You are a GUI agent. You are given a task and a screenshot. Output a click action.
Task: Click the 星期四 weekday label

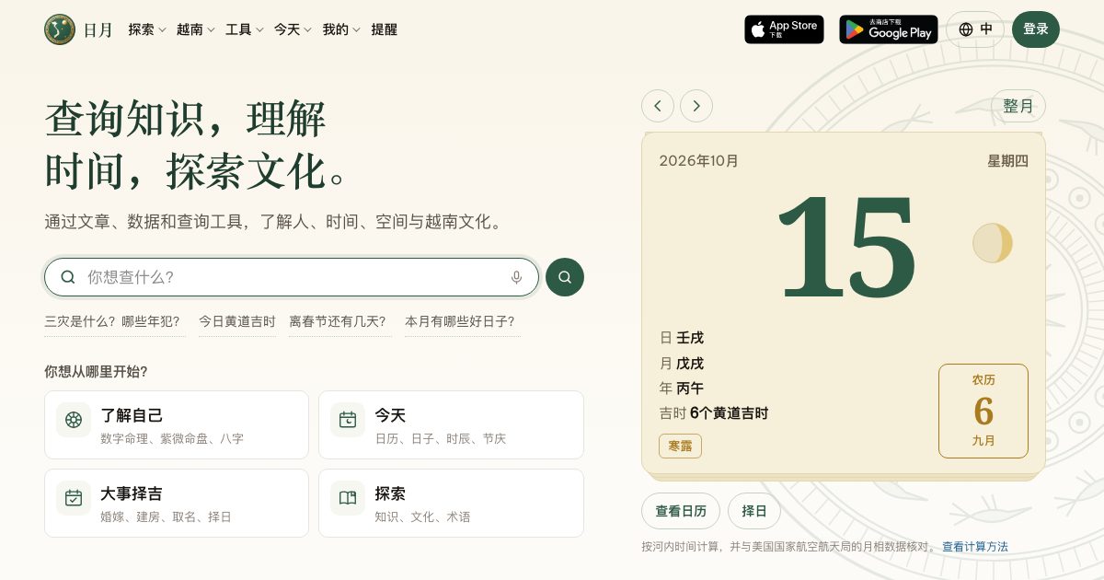[x=1007, y=161]
